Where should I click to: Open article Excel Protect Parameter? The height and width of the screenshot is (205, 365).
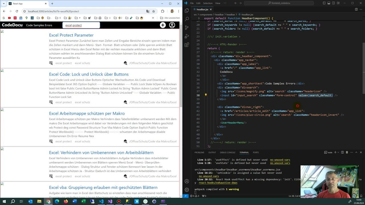71,35
